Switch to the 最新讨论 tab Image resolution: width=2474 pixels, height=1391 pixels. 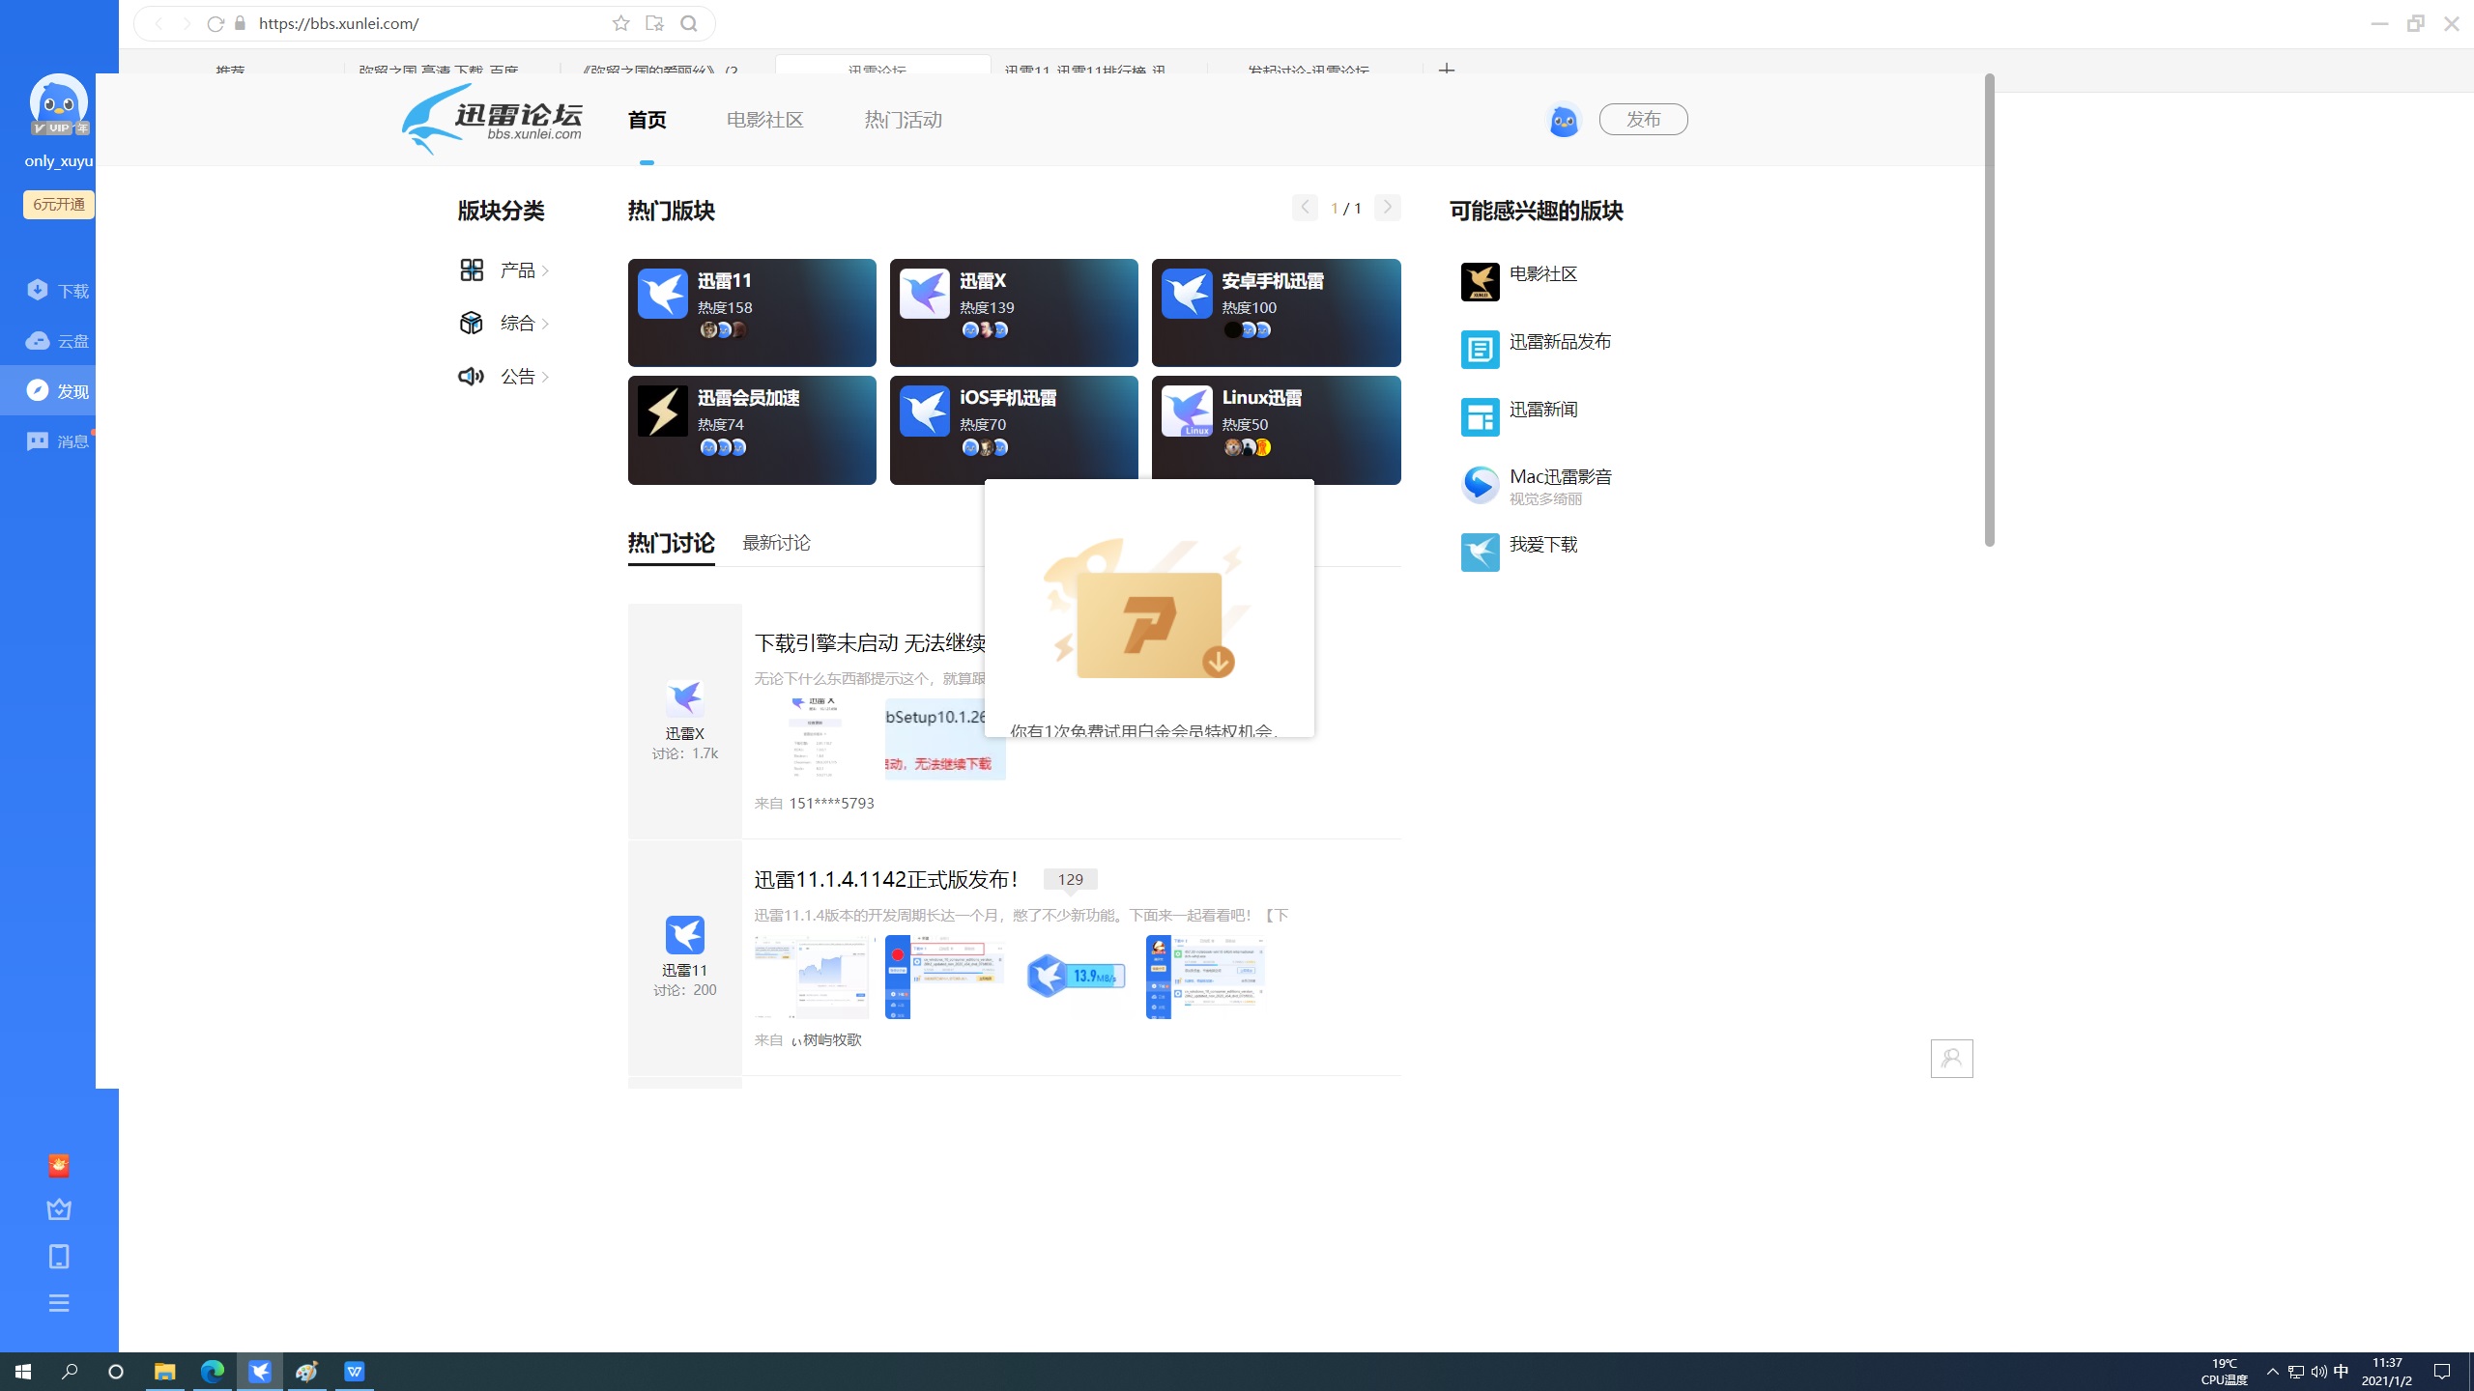[x=776, y=543]
